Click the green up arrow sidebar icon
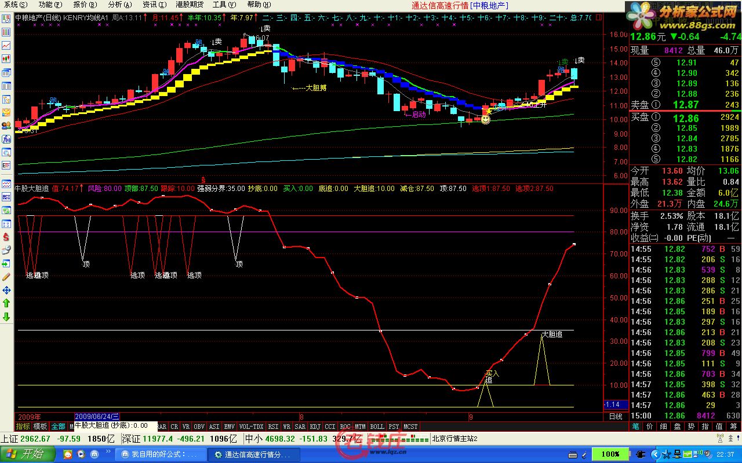The height and width of the screenshot is (463, 742). pos(6,303)
